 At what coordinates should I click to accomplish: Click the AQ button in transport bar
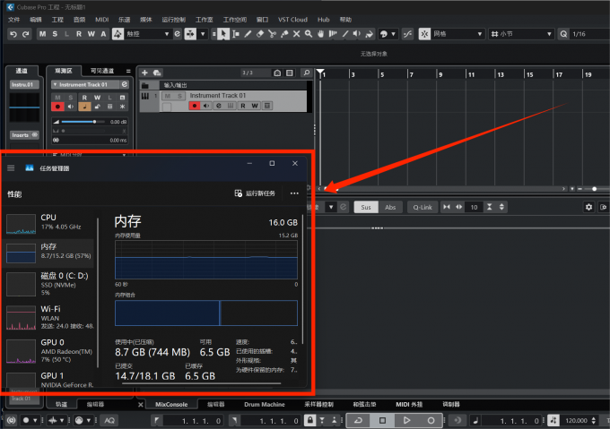[109, 420]
